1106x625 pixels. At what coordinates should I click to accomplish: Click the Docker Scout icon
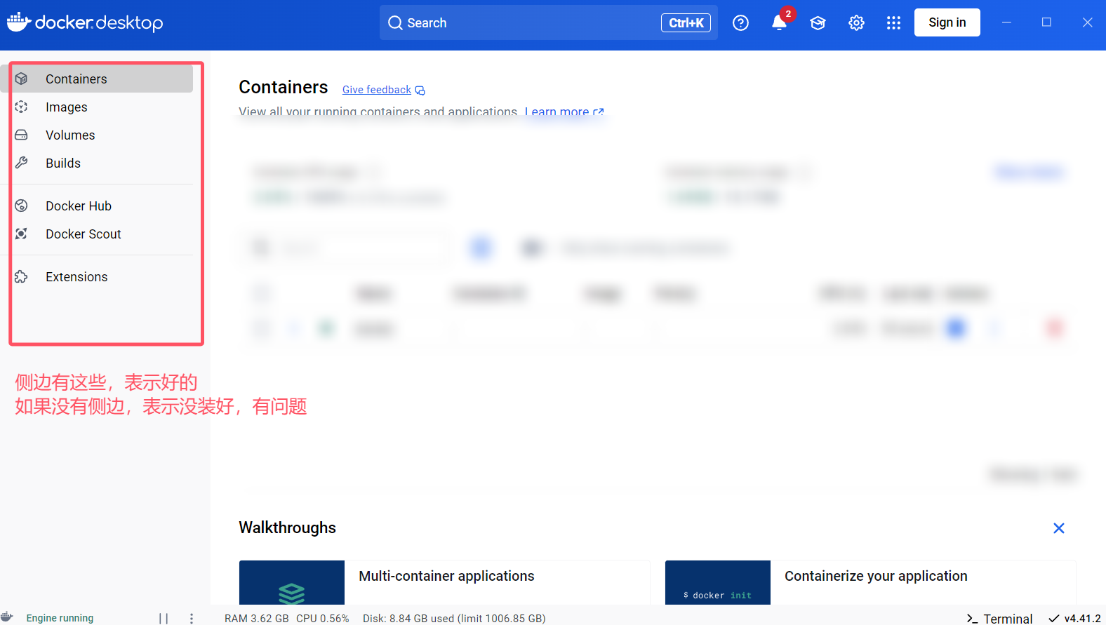21,234
